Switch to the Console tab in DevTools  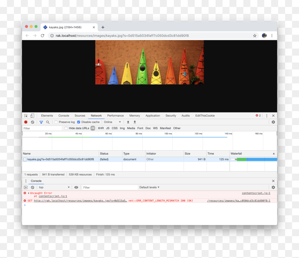coord(64,116)
